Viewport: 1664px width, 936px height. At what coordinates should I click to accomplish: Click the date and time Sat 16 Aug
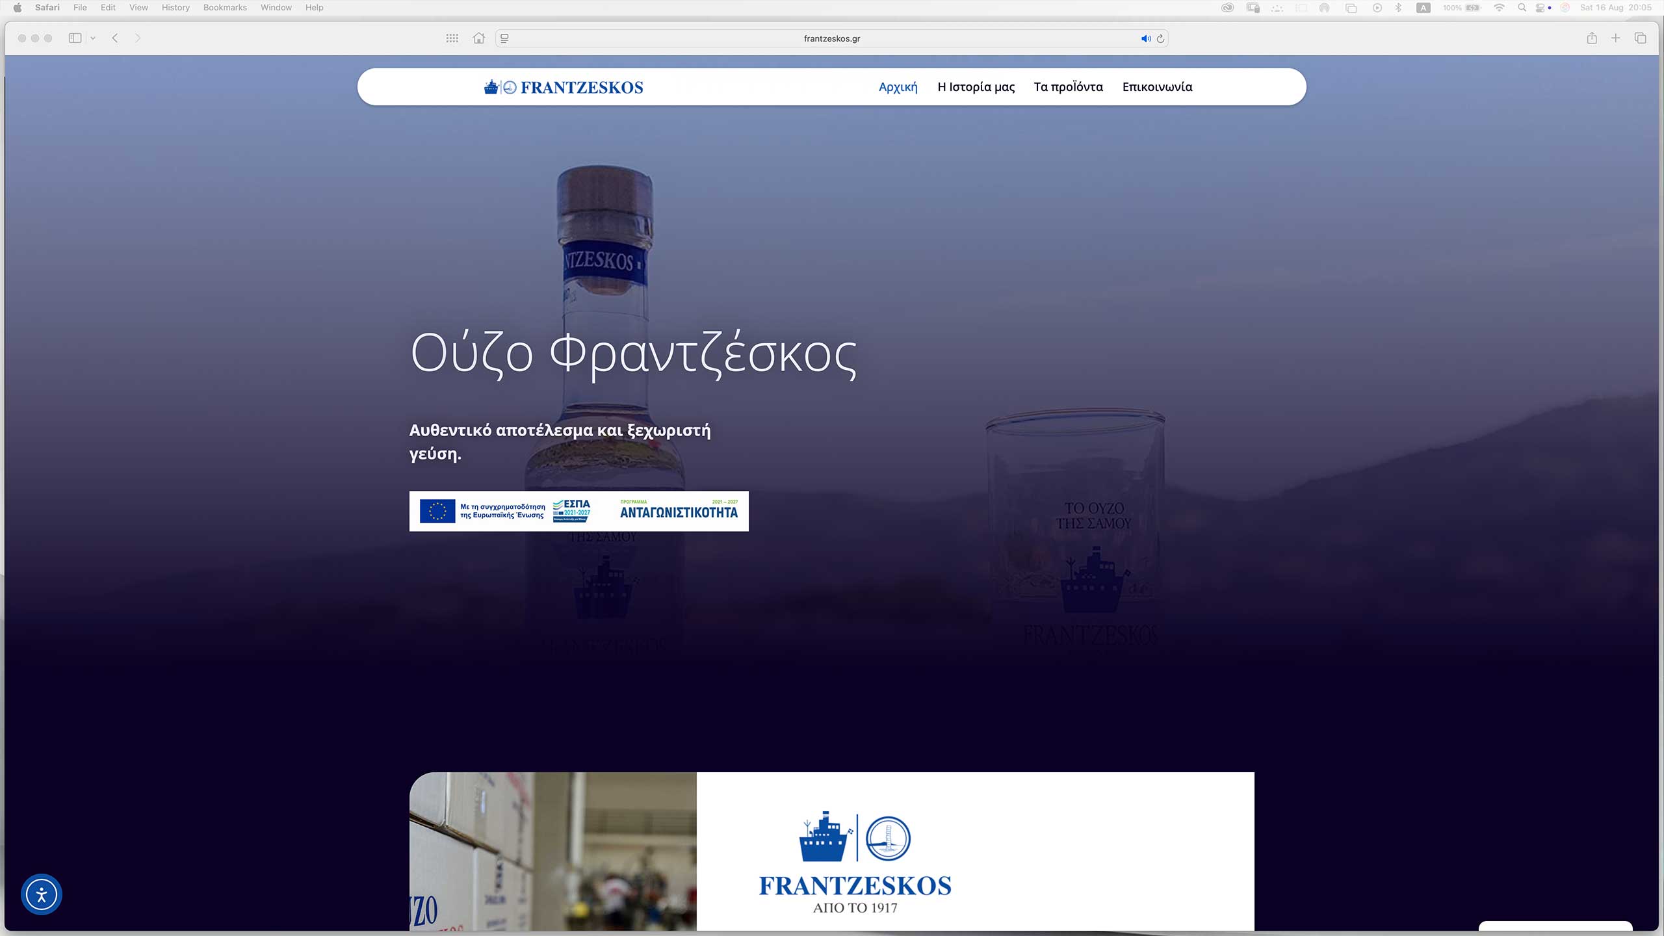(1616, 8)
